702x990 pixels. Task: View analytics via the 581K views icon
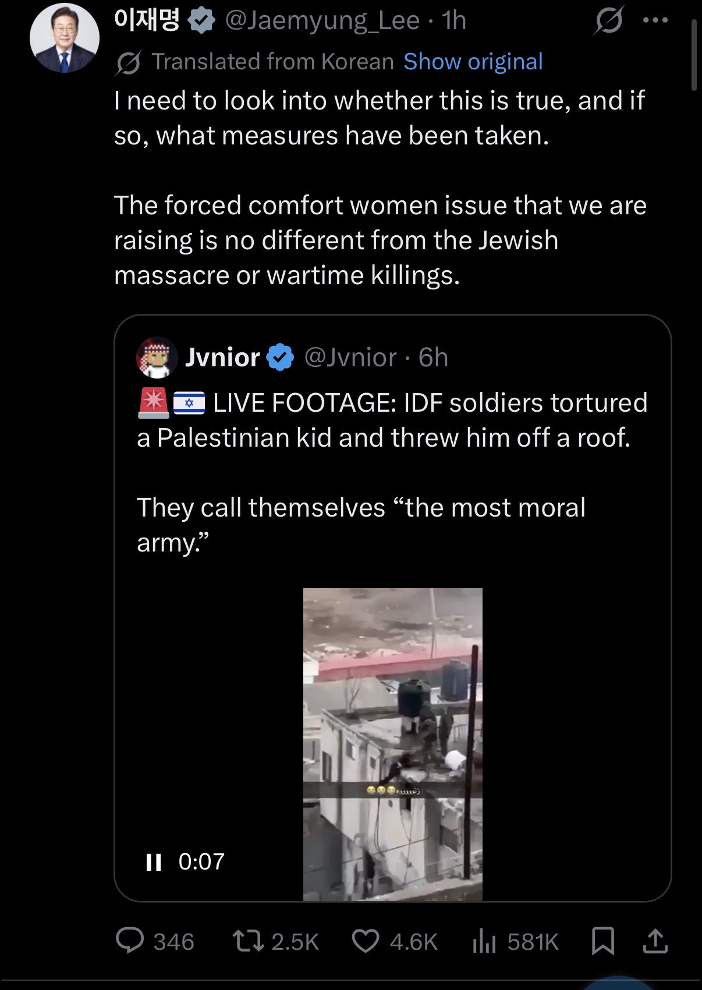484,941
